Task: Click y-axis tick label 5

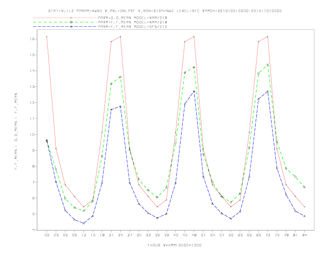Action: 34,214
